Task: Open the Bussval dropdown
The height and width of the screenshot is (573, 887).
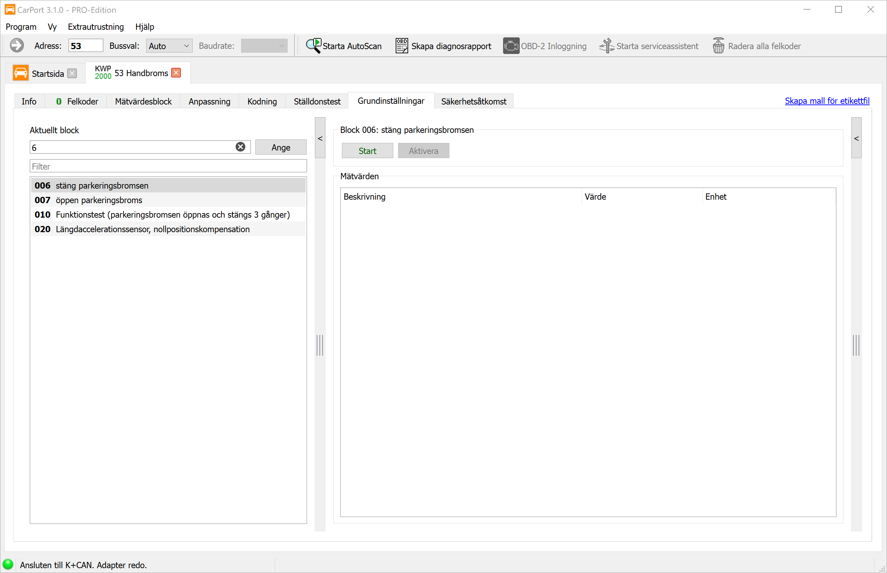Action: click(169, 46)
